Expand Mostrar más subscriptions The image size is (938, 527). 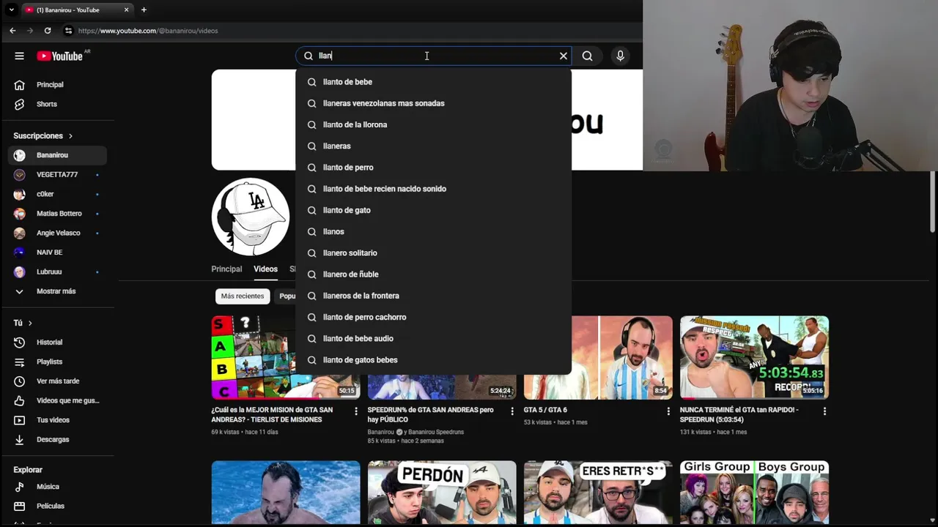58,291
